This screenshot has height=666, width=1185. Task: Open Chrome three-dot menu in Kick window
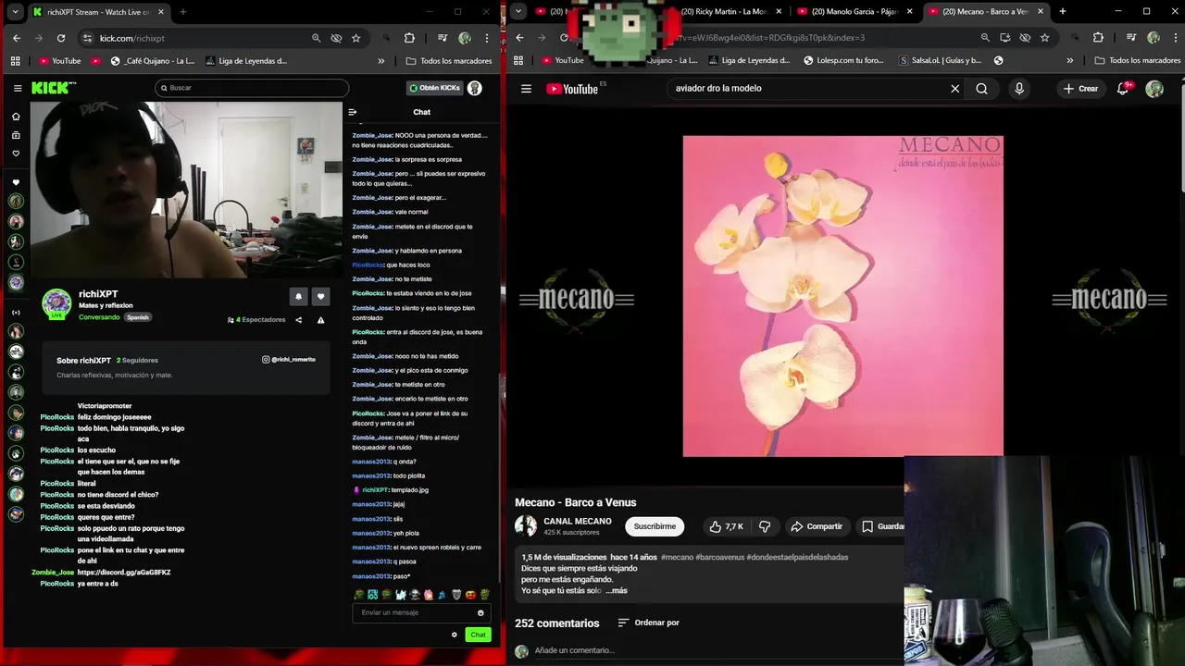[488, 38]
